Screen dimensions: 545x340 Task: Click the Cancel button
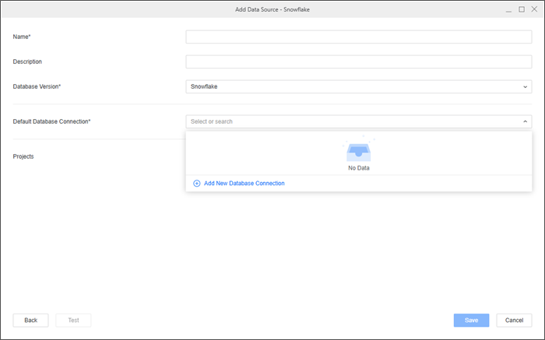pyautogui.click(x=514, y=321)
